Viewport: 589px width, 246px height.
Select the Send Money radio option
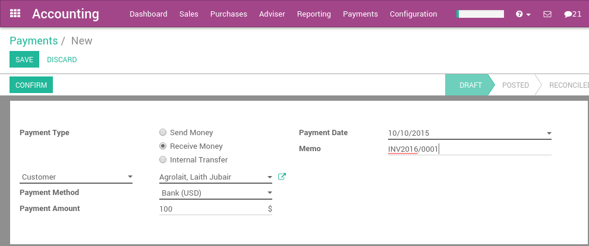click(163, 133)
